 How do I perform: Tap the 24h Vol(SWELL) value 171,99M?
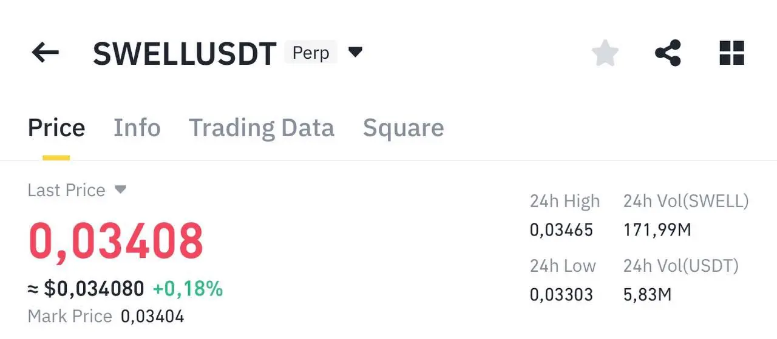click(657, 230)
